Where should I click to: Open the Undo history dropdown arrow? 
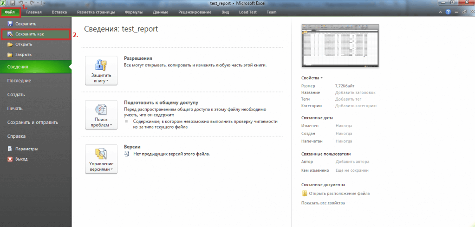[x=26, y=3]
